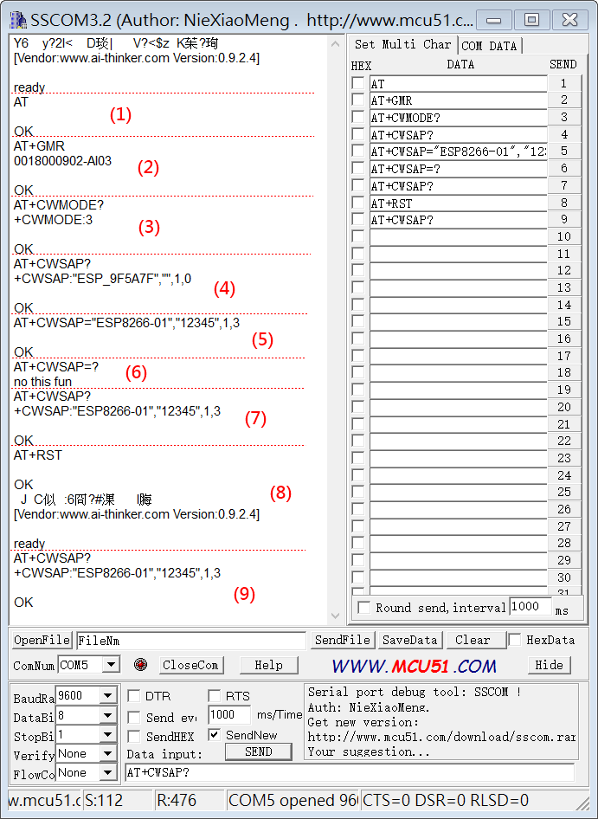This screenshot has width=598, height=819.
Task: Switch to the Set Multi Char tab
Action: 402,44
